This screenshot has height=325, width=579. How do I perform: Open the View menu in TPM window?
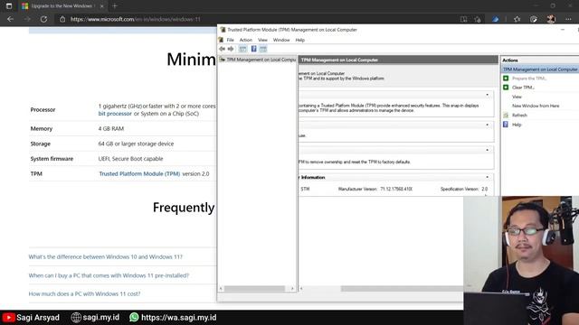click(x=262, y=40)
